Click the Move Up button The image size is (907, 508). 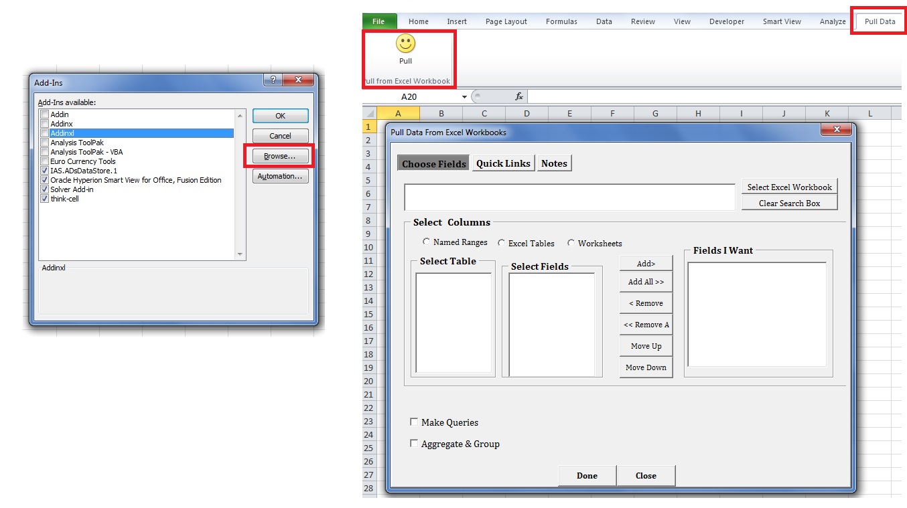(646, 346)
